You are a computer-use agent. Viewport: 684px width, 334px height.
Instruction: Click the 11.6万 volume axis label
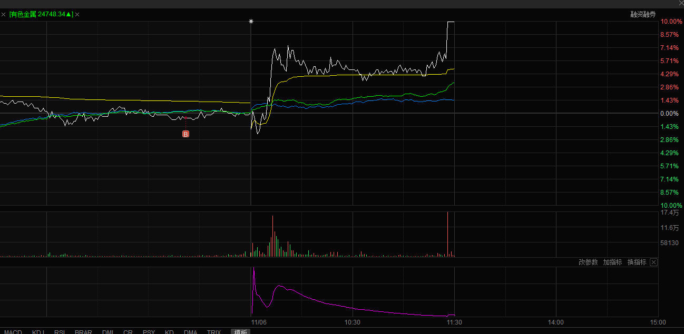[x=670, y=228]
